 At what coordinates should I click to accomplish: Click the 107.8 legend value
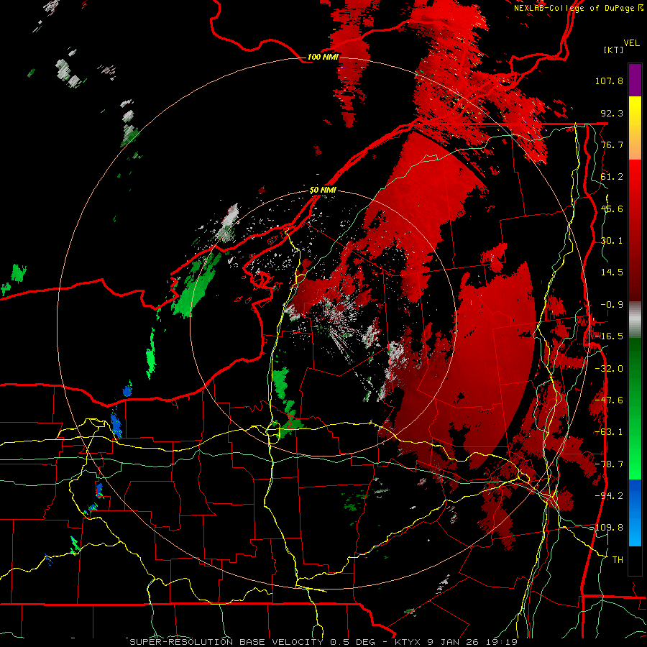(609, 81)
